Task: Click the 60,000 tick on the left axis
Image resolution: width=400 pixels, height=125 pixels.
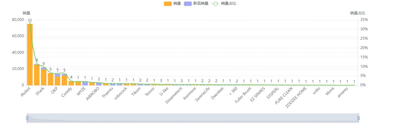Action: click(x=18, y=36)
